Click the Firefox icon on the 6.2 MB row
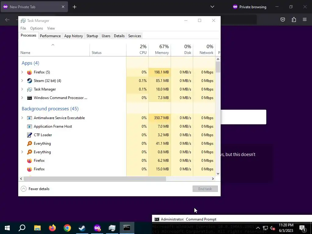This screenshot has height=234, width=312. tap(30, 161)
